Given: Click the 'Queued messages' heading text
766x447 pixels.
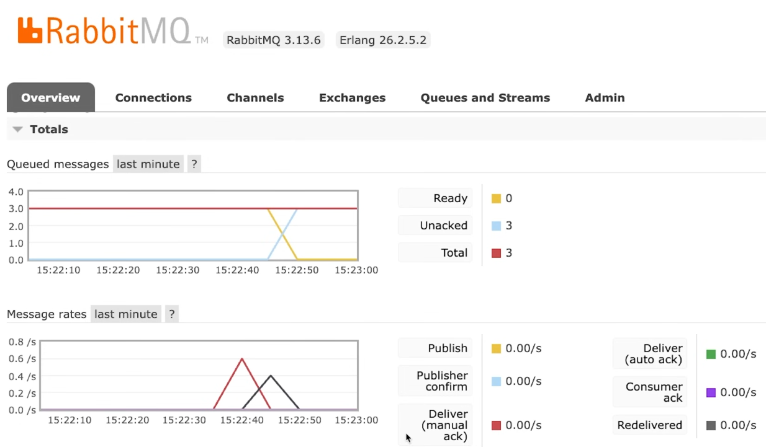Looking at the screenshot, I should coord(58,164).
